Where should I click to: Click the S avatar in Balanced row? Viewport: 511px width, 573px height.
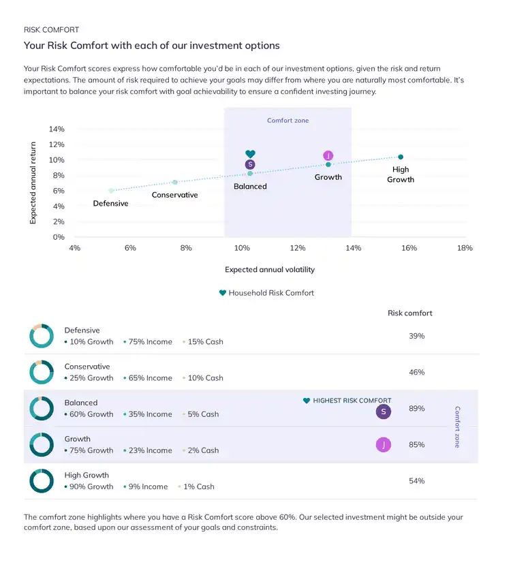coord(384,412)
